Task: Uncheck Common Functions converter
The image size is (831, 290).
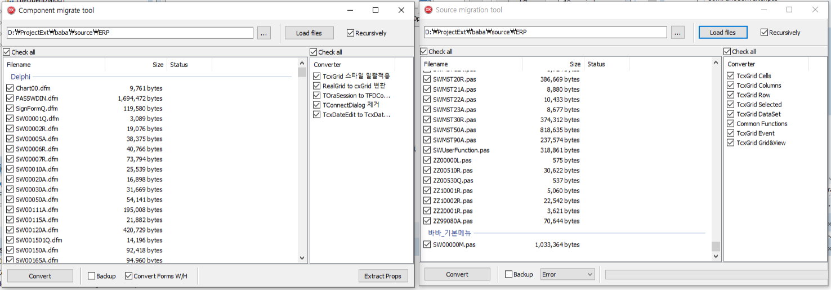Action: [731, 123]
